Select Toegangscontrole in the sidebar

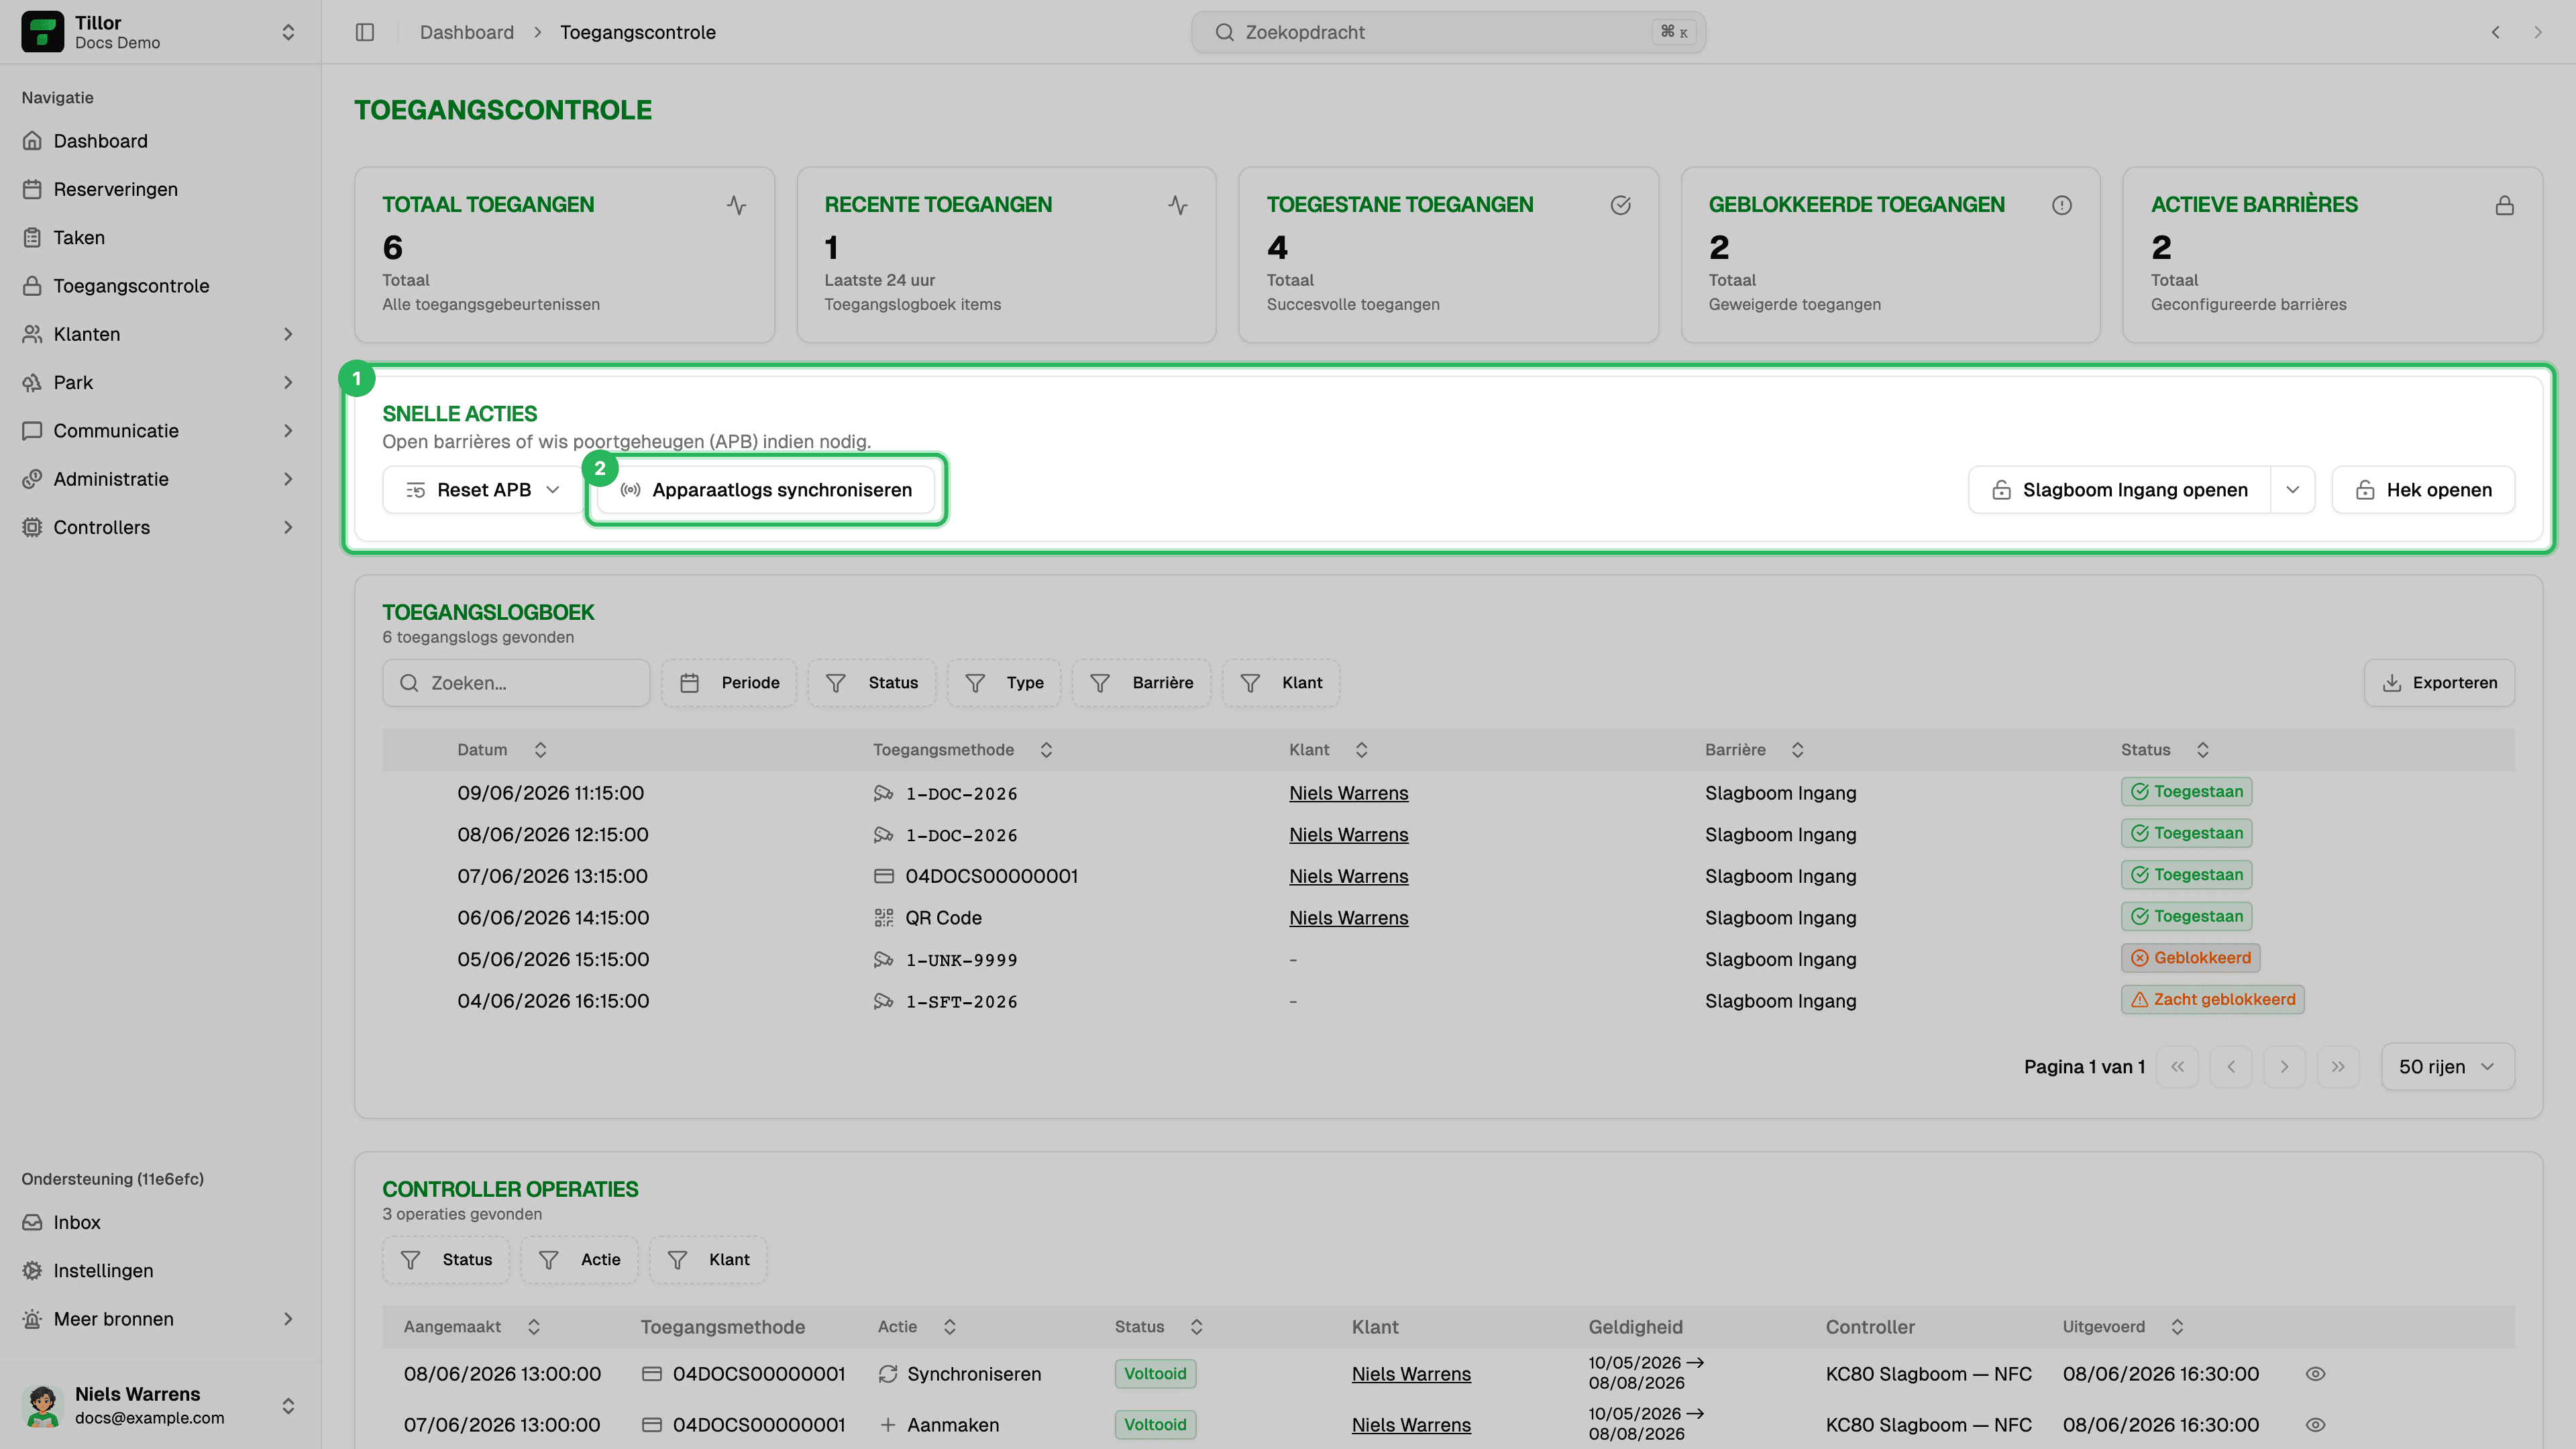tap(160, 286)
